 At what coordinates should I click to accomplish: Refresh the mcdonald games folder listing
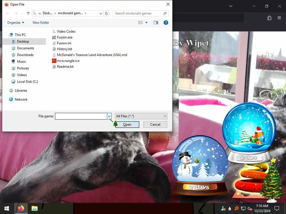(x=106, y=13)
